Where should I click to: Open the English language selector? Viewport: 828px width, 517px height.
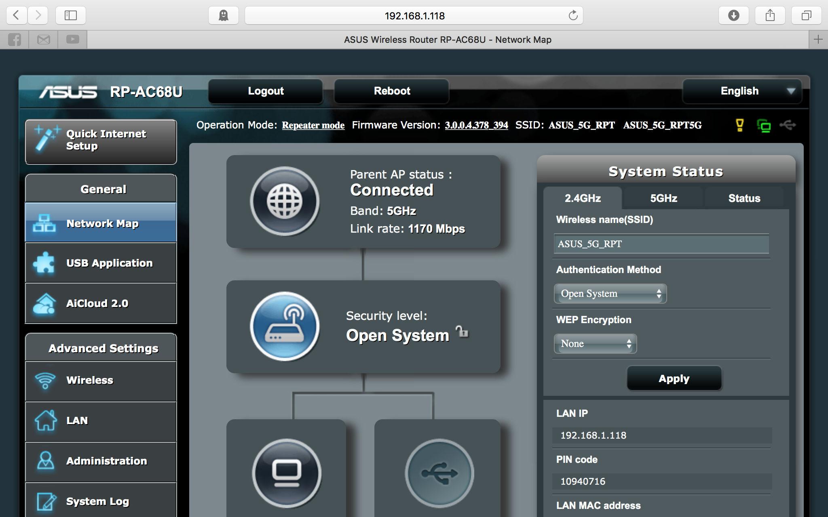tap(742, 91)
